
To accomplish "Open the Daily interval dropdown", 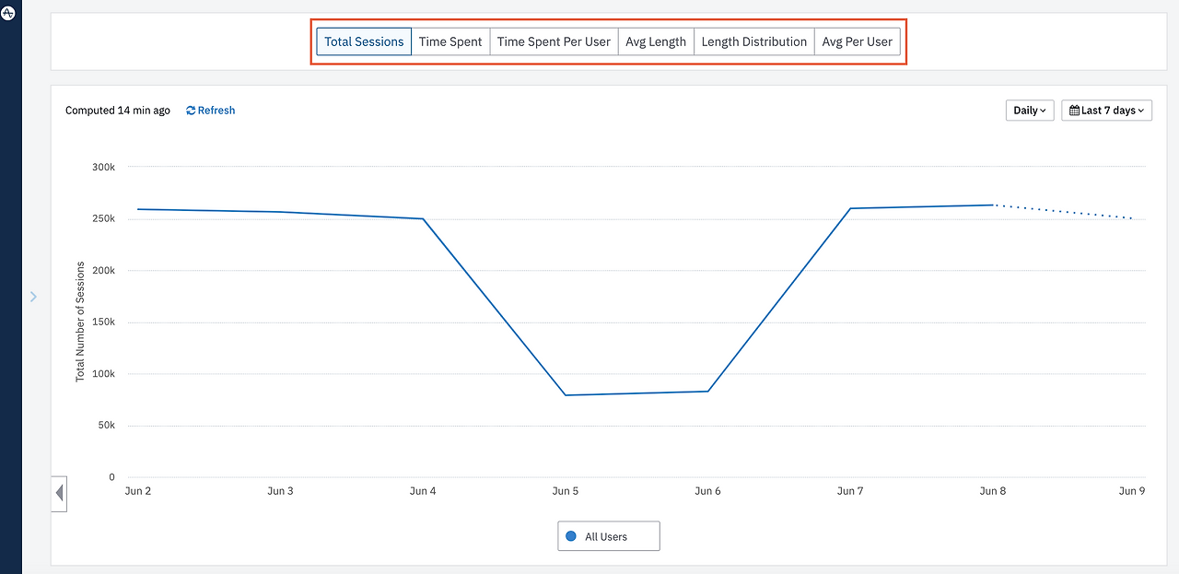I will pos(1030,111).
